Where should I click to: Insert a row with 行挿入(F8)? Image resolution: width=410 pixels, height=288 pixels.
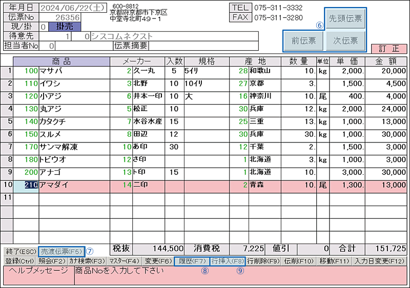(x=228, y=261)
